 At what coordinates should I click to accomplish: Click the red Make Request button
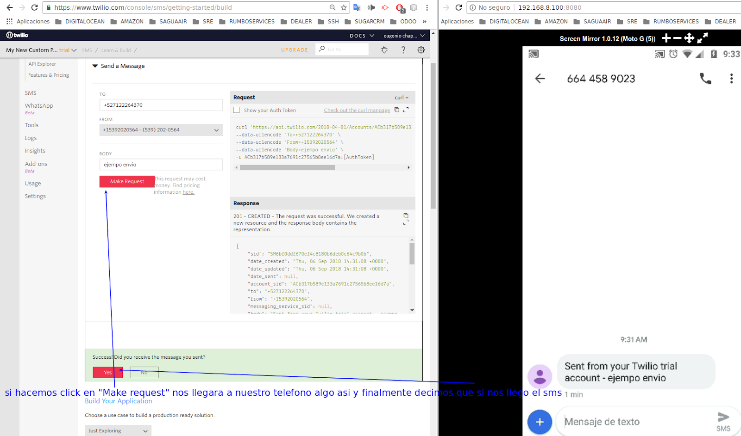tap(127, 182)
